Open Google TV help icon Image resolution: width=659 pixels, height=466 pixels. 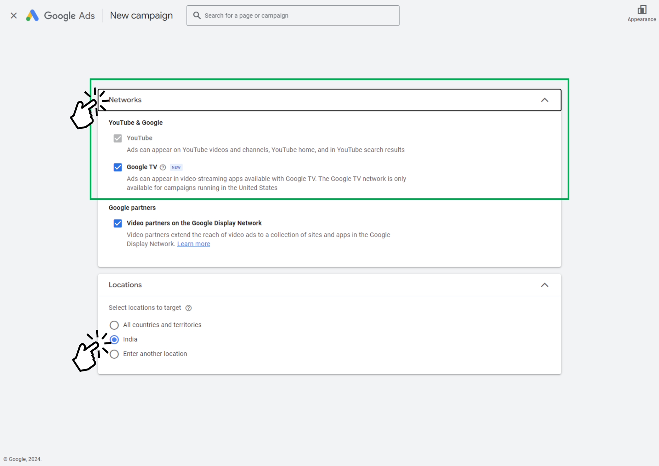tap(163, 167)
